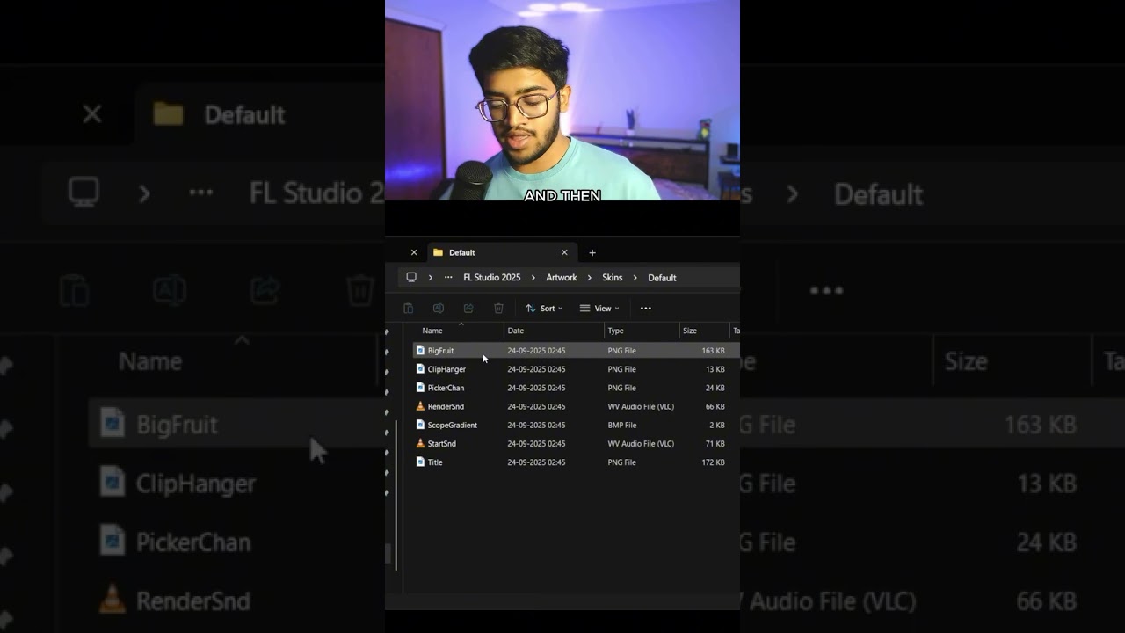Viewport: 1125px width, 633px height.
Task: Expand chevron after FL Studio 2025 breadcrumb
Action: click(x=533, y=278)
